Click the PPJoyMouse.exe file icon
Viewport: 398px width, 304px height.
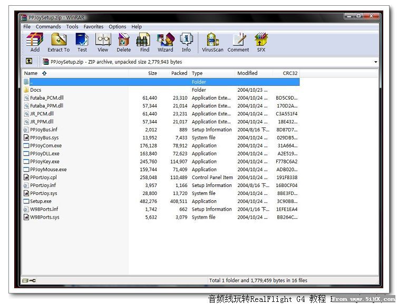[x=26, y=169]
